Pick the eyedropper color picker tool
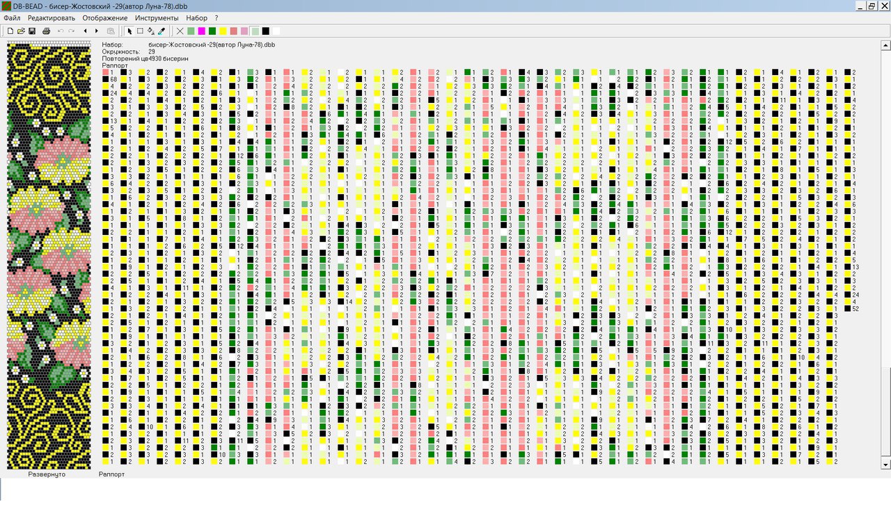This screenshot has width=891, height=507. pos(161,31)
